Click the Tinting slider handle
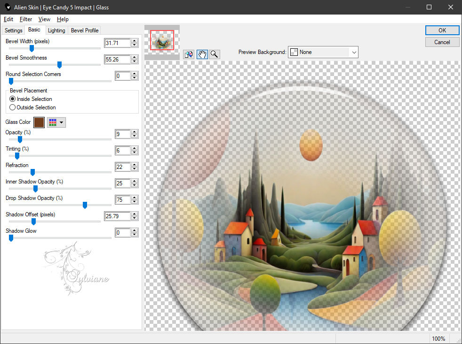462x344 pixels. click(17, 156)
